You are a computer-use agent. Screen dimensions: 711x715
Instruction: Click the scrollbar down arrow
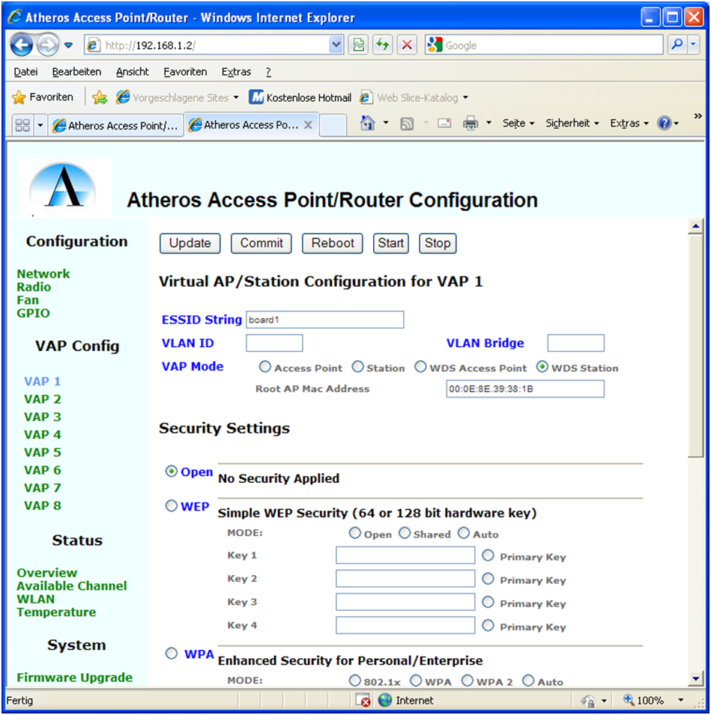[695, 679]
